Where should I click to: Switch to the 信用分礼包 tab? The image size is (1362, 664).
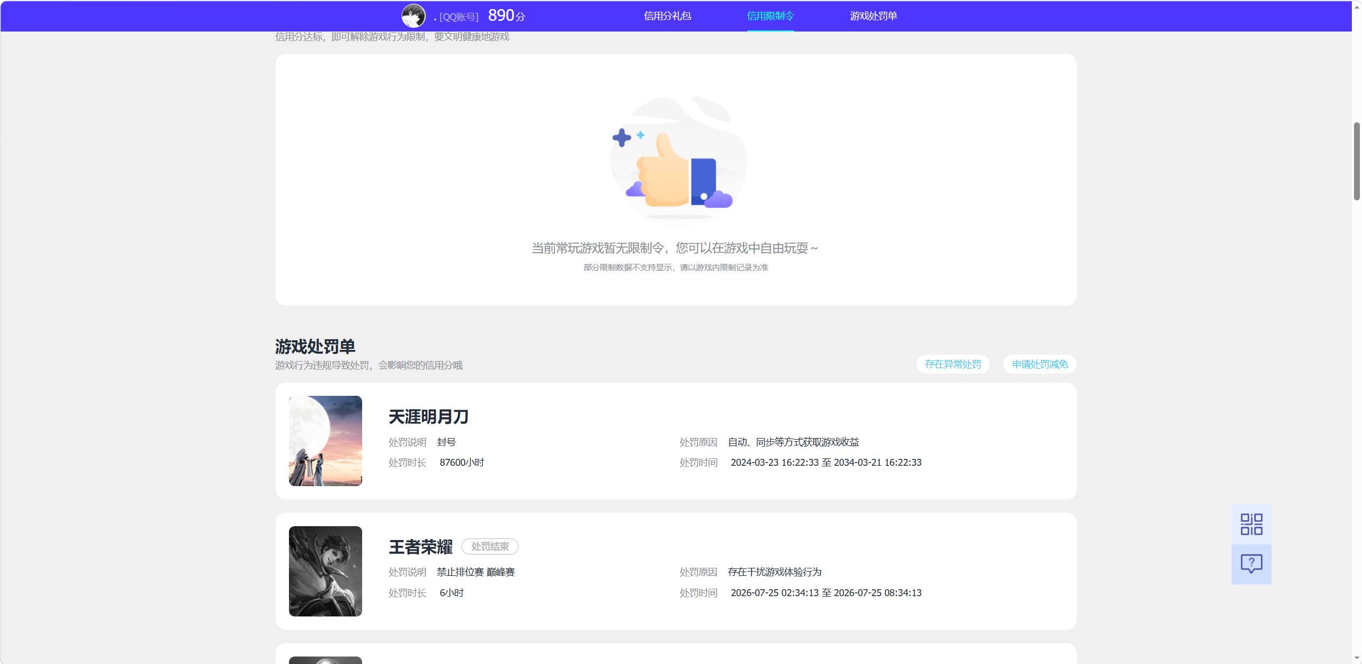click(667, 16)
